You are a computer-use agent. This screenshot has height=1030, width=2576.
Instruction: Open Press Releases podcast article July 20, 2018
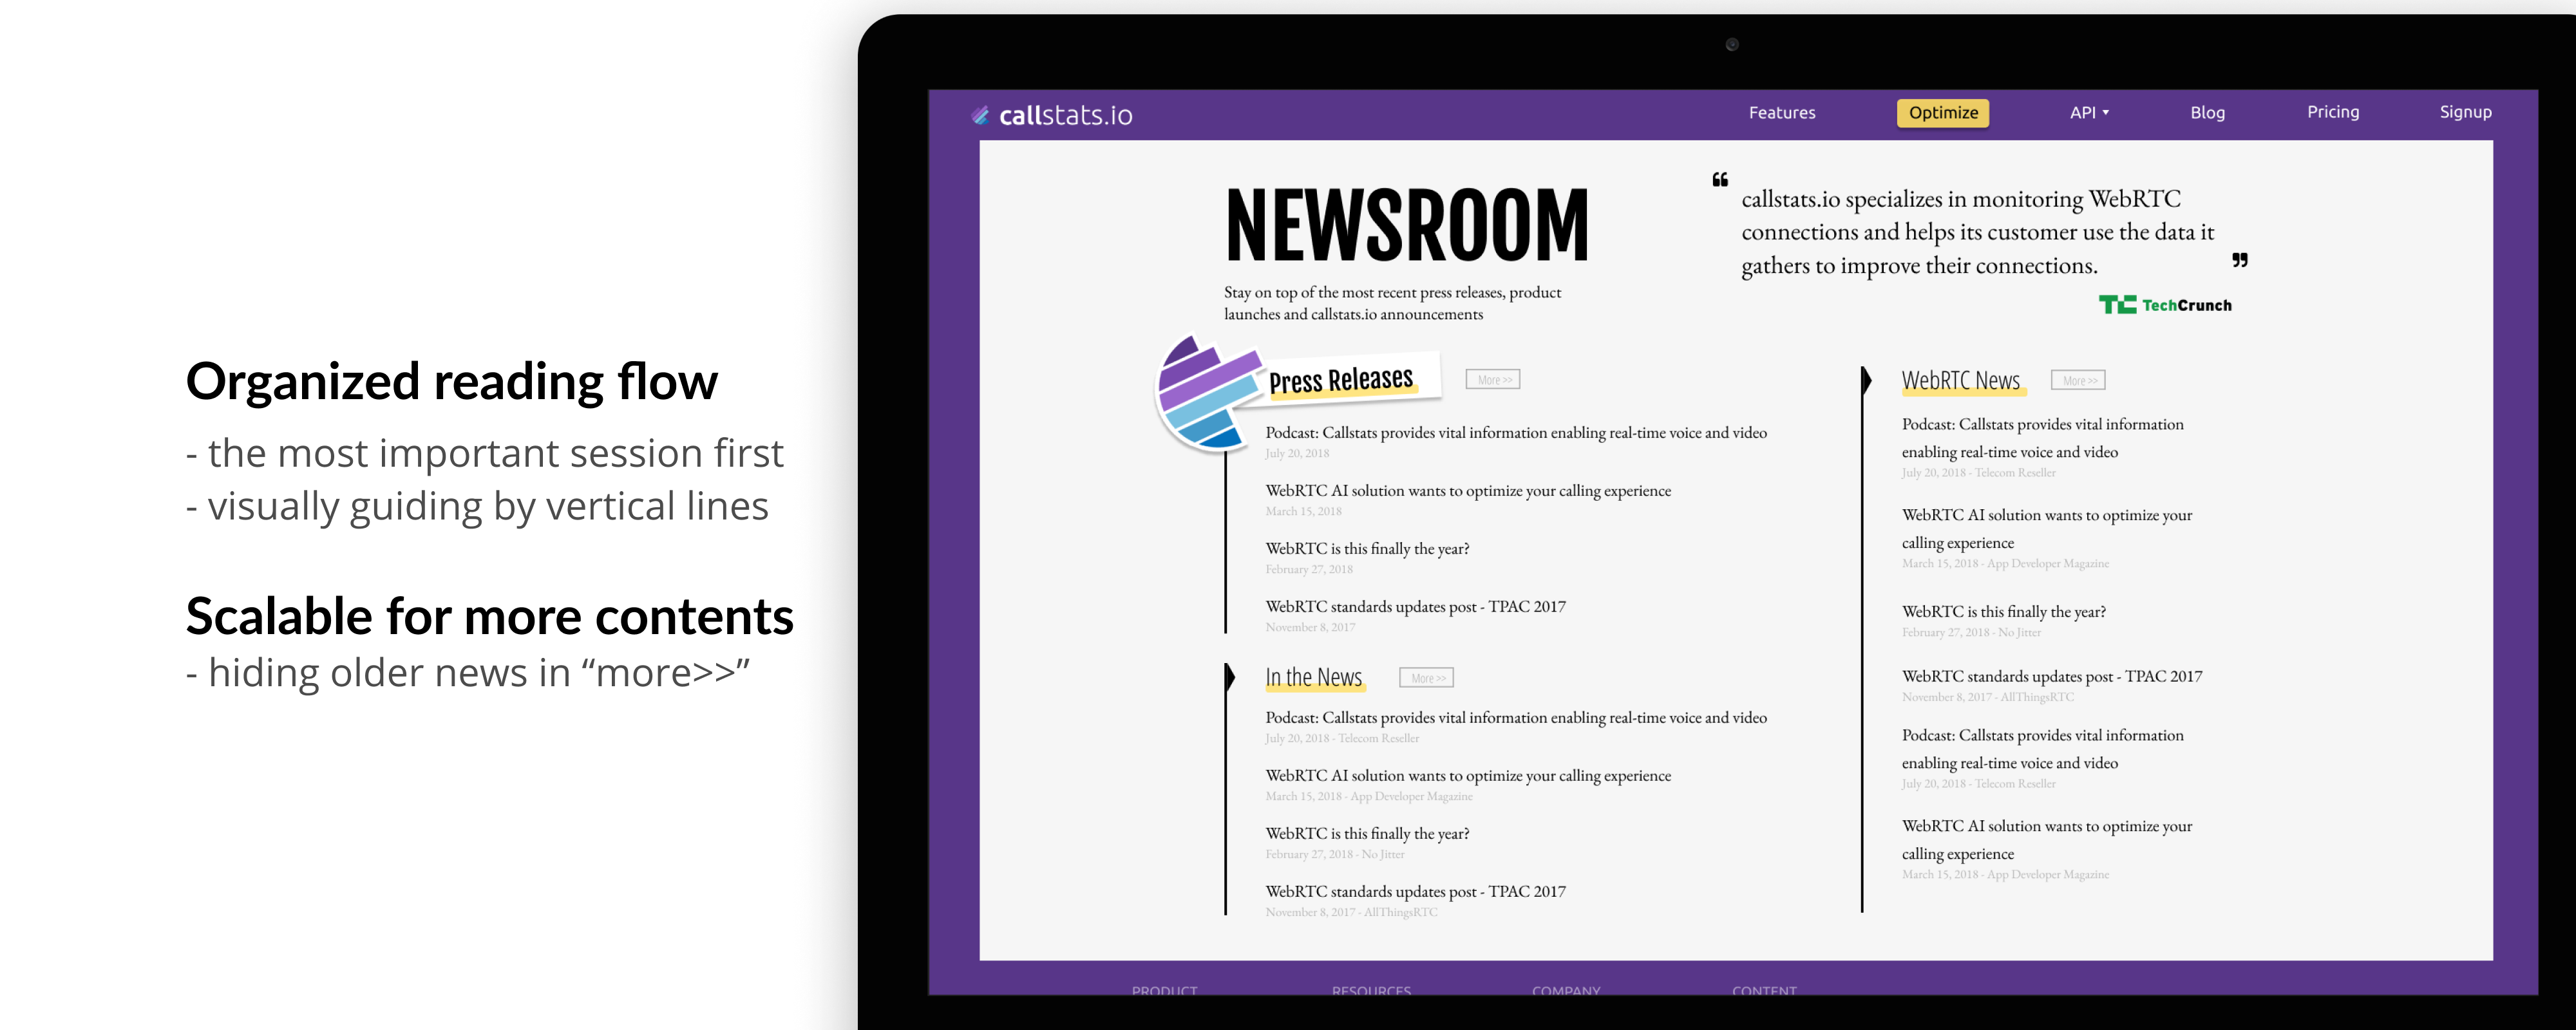coord(1516,433)
